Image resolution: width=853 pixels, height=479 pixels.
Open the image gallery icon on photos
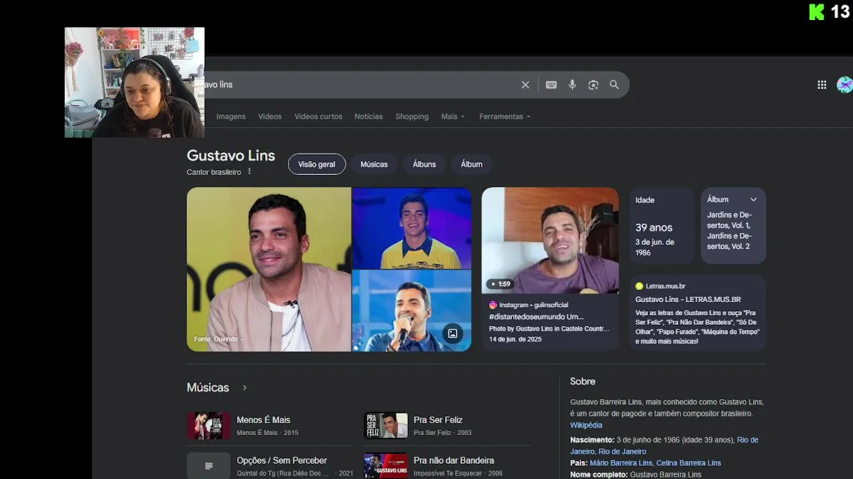[452, 334]
